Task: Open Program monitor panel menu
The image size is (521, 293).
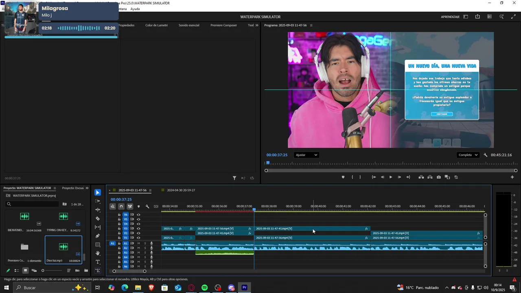Action: coord(311,25)
